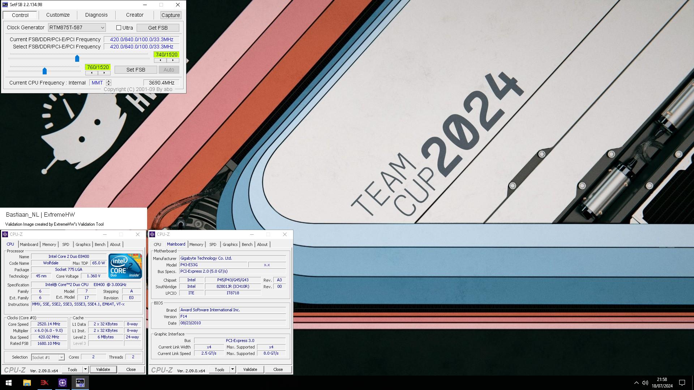This screenshot has height=390, width=694.
Task: Close the right CPU-Z Mainboard window
Action: point(285,234)
